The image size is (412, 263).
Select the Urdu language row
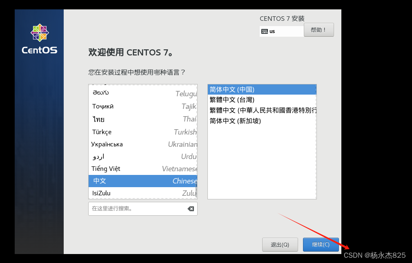tap(143, 157)
